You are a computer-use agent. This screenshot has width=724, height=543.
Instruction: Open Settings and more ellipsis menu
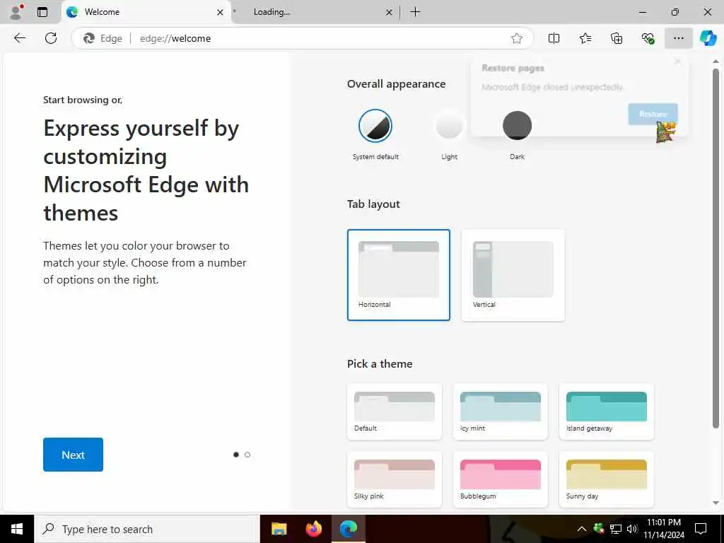click(x=678, y=38)
